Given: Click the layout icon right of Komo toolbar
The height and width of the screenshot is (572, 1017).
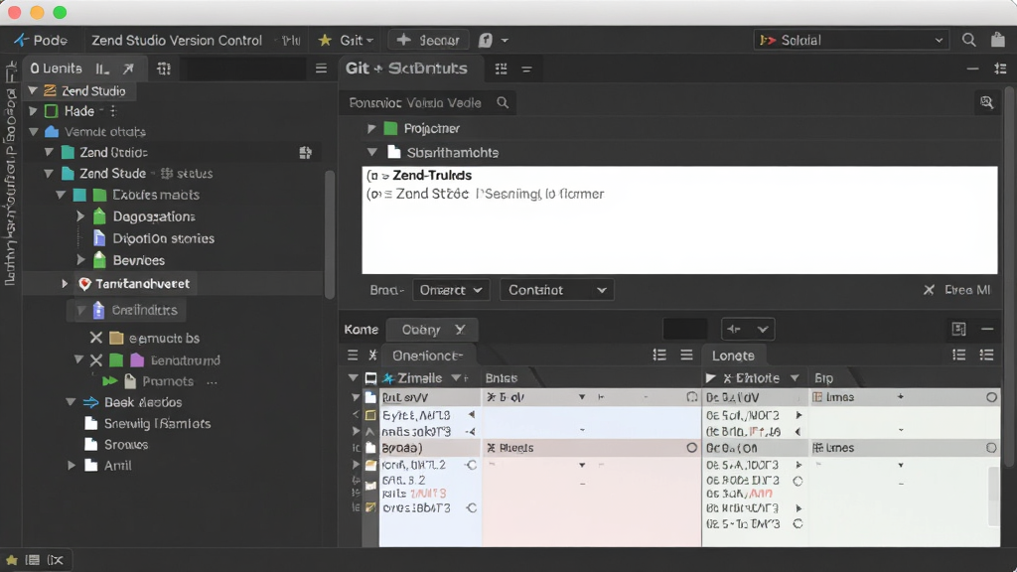Looking at the screenshot, I should pyautogui.click(x=958, y=330).
